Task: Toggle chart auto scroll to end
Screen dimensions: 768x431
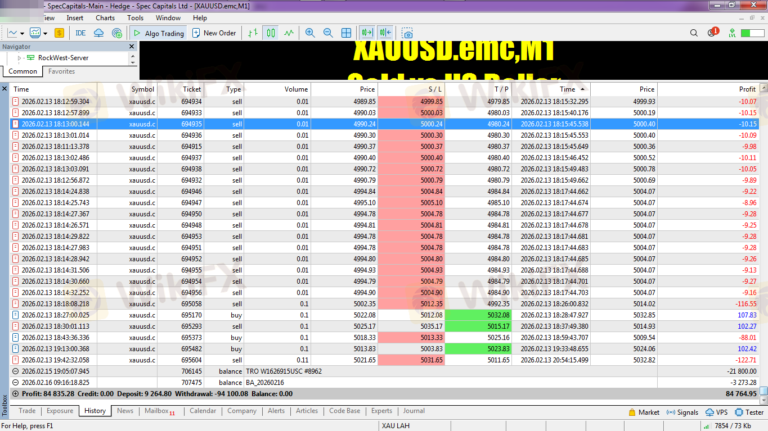Action: 367,33
